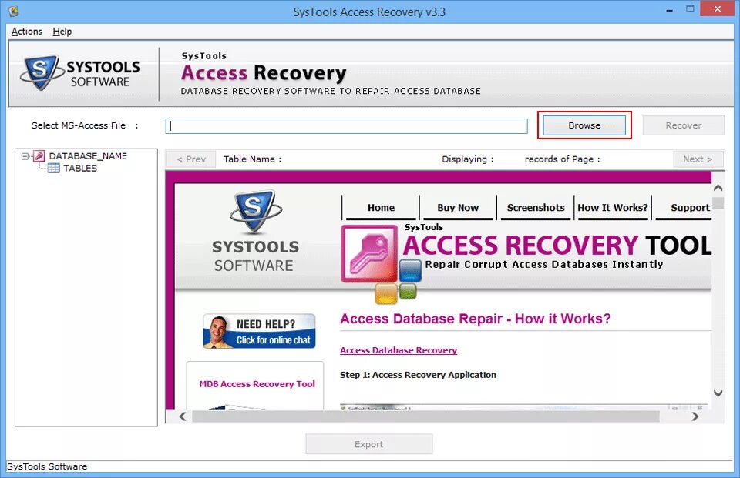Click the Recover button
This screenshot has width=740, height=478.
[x=683, y=125]
